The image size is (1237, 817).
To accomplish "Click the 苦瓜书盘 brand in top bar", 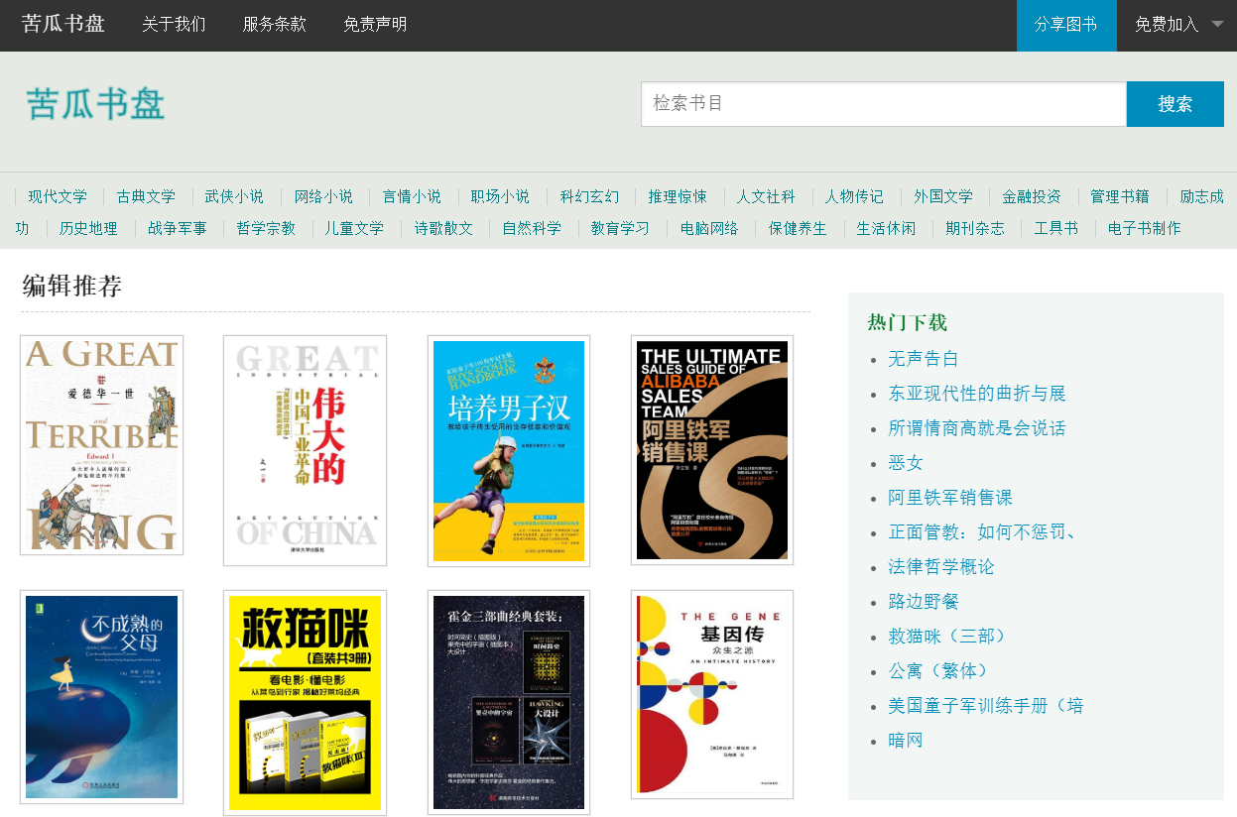I will pyautogui.click(x=63, y=24).
